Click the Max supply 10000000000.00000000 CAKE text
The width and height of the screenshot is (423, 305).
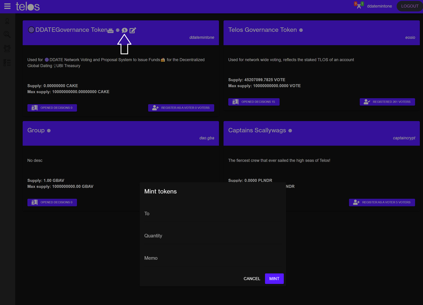[x=68, y=92]
